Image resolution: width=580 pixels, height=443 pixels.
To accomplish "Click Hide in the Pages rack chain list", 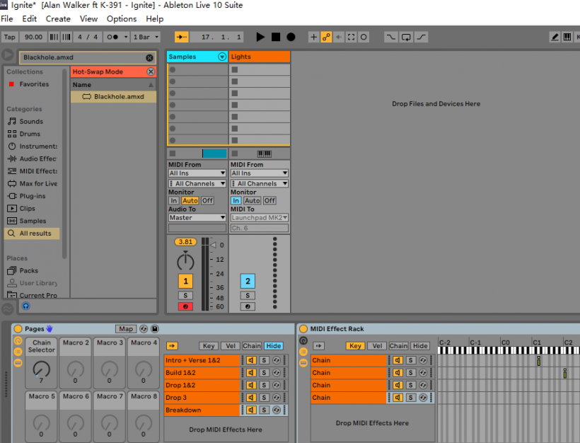I will [x=274, y=345].
